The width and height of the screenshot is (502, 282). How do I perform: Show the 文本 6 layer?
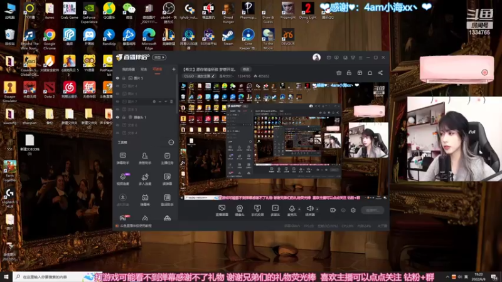(x=118, y=125)
